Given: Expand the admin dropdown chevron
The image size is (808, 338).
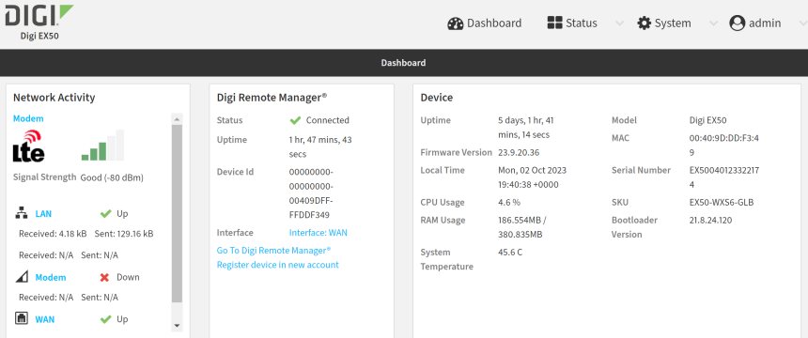Looking at the screenshot, I should [x=802, y=23].
